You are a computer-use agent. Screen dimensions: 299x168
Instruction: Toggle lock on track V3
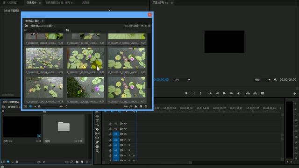point(110,124)
